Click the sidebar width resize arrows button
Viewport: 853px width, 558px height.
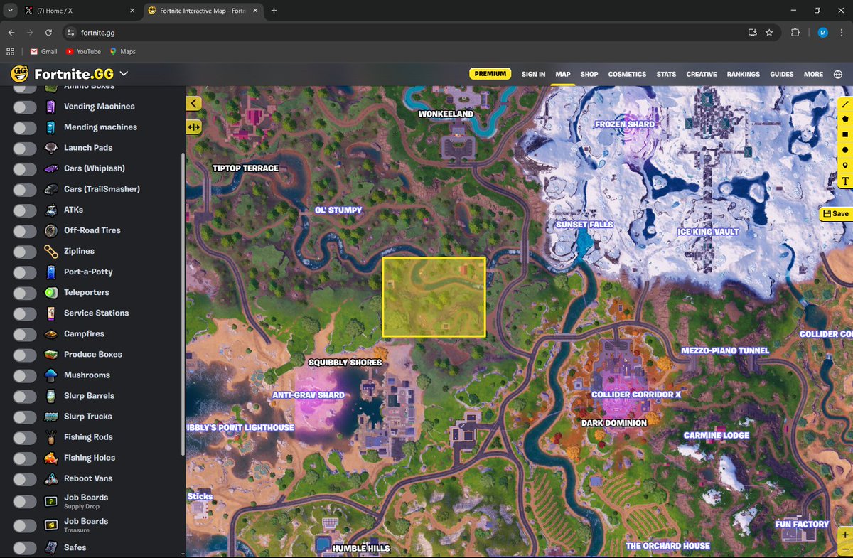(194, 127)
